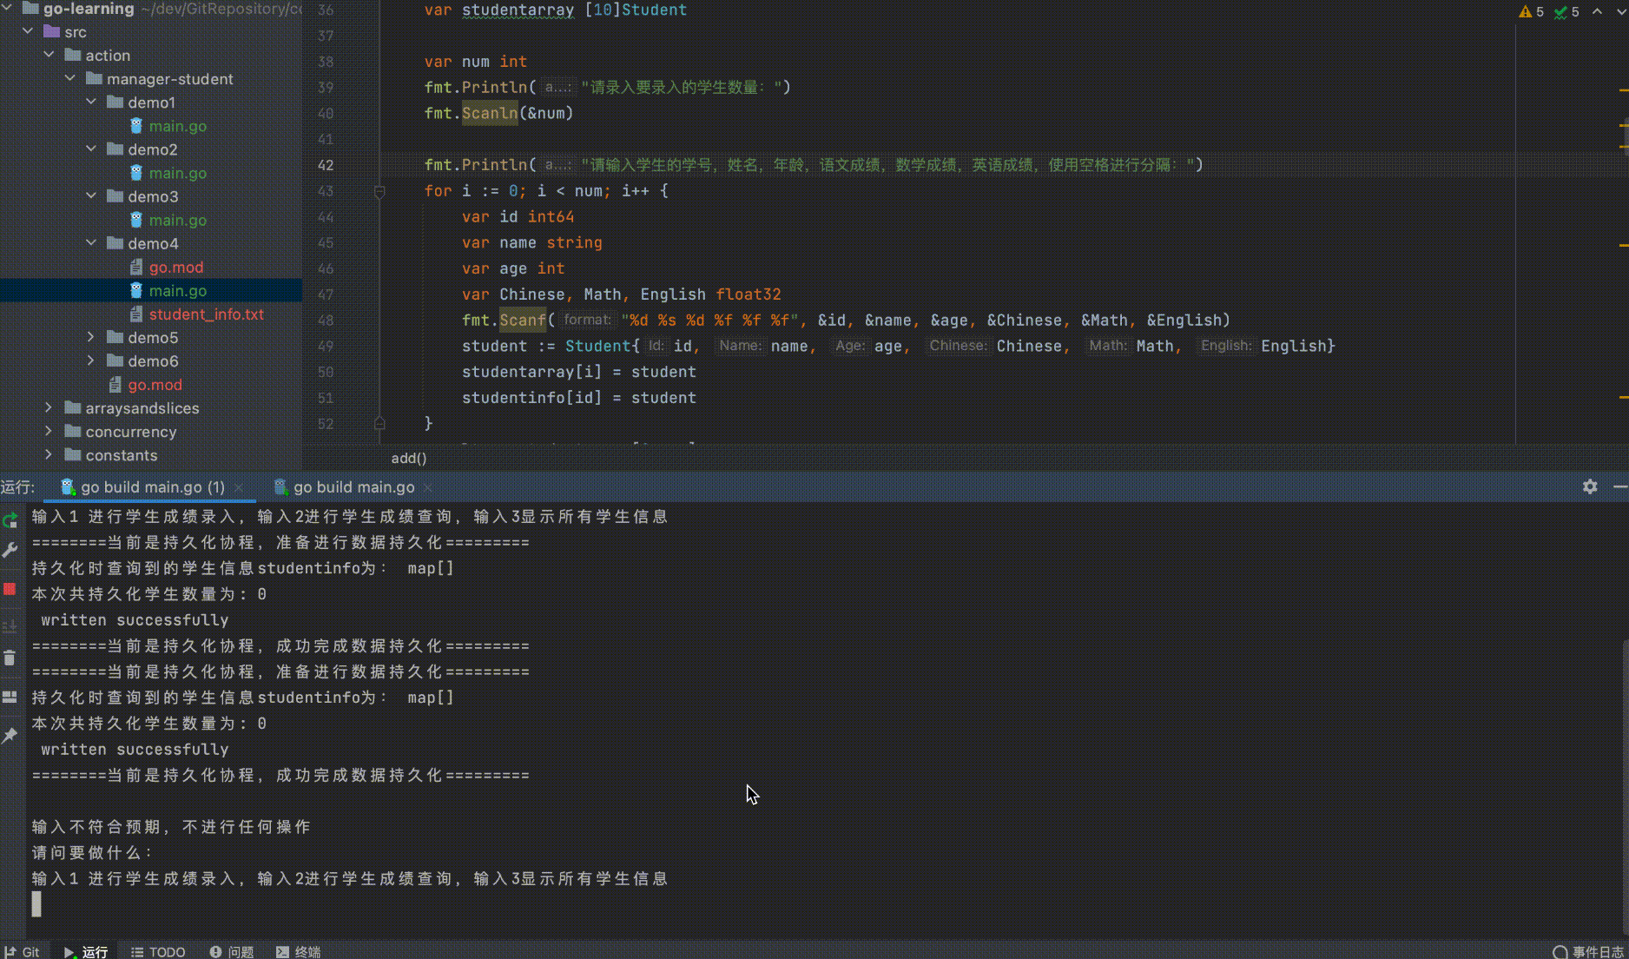This screenshot has width=1629, height=959.
Task: Open main.go under demo2
Action: coord(177,173)
